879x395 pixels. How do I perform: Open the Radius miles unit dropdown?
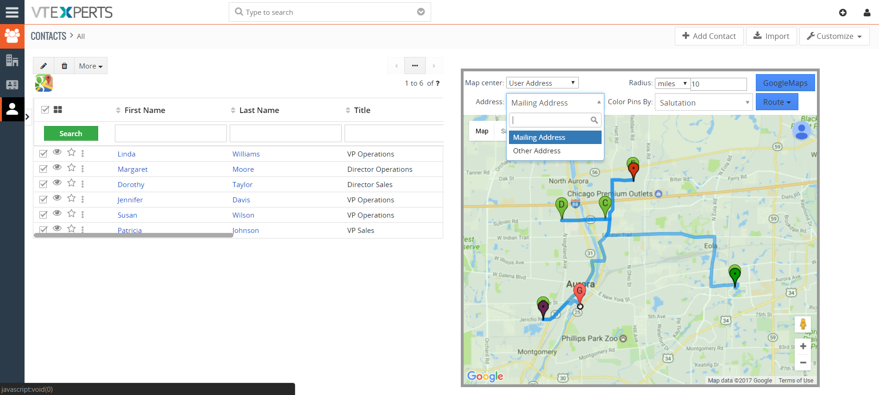[672, 84]
